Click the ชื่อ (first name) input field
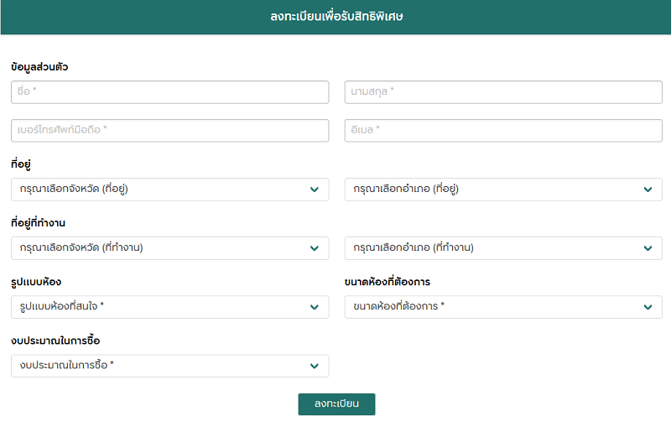 pos(170,92)
